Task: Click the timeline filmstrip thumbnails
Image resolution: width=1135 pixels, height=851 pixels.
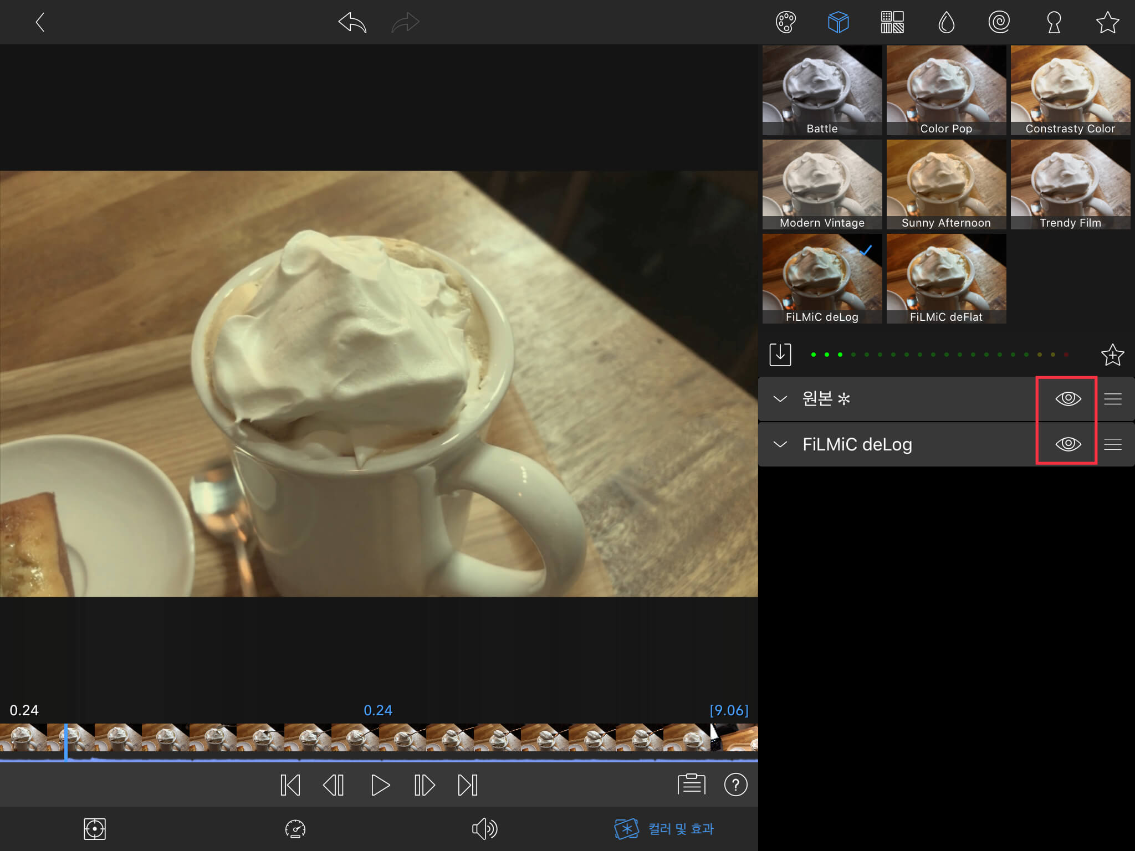Action: point(379,737)
